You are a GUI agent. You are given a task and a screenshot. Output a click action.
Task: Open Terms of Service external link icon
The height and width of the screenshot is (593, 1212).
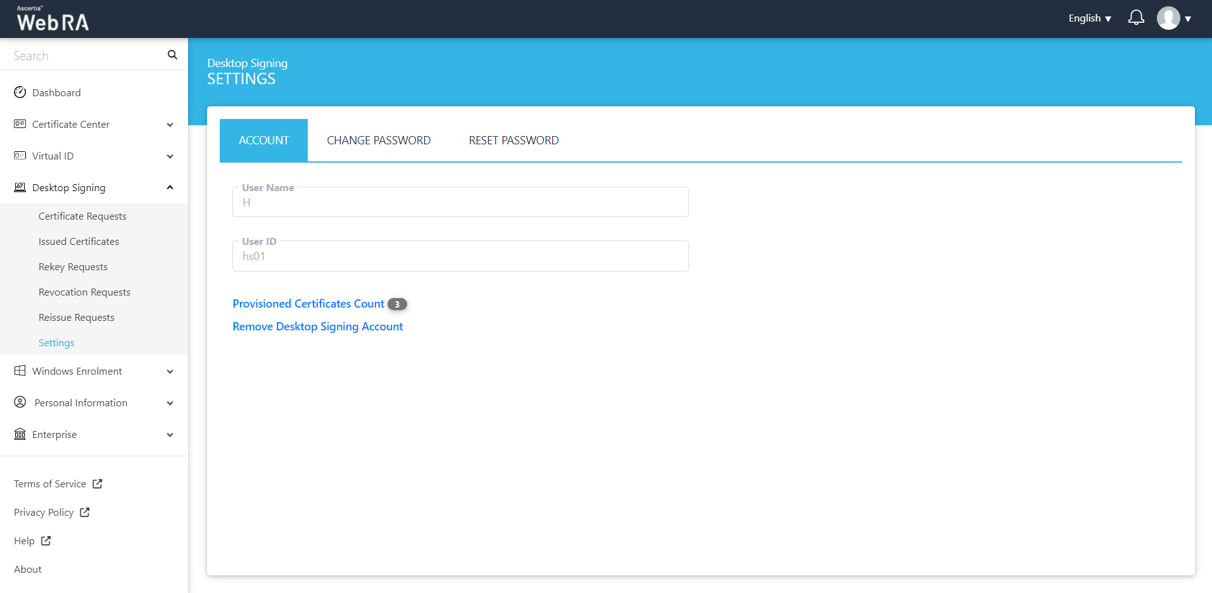click(98, 484)
